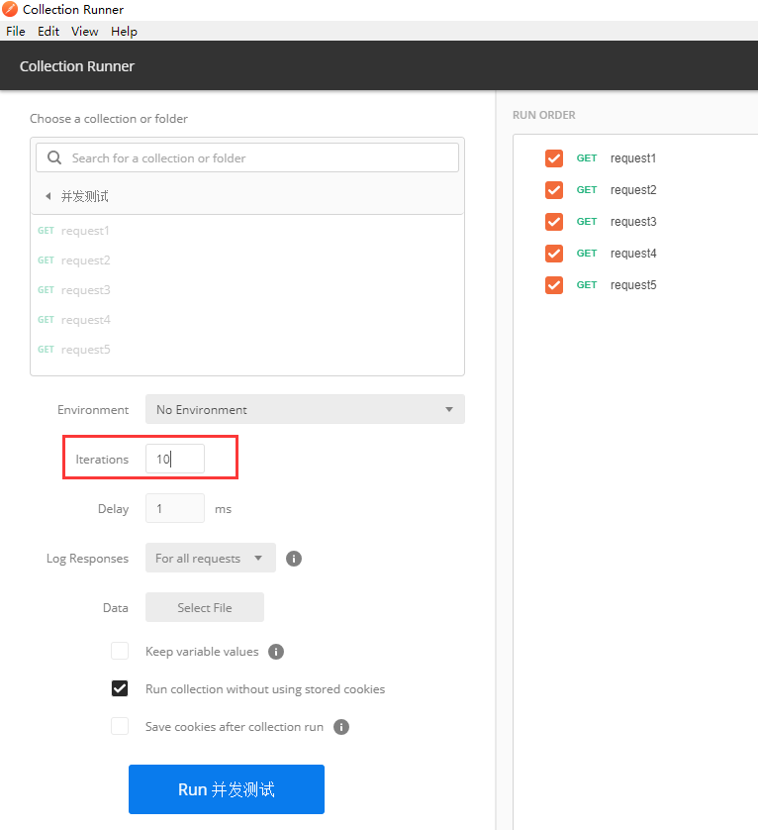Open the View menu

85,32
